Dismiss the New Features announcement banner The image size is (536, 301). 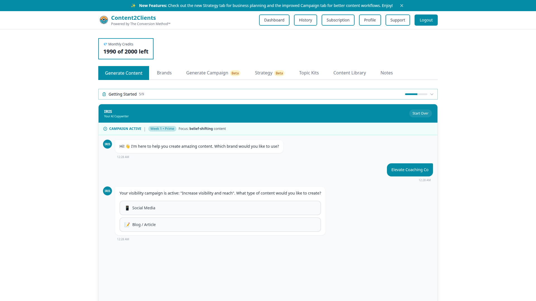402,5
